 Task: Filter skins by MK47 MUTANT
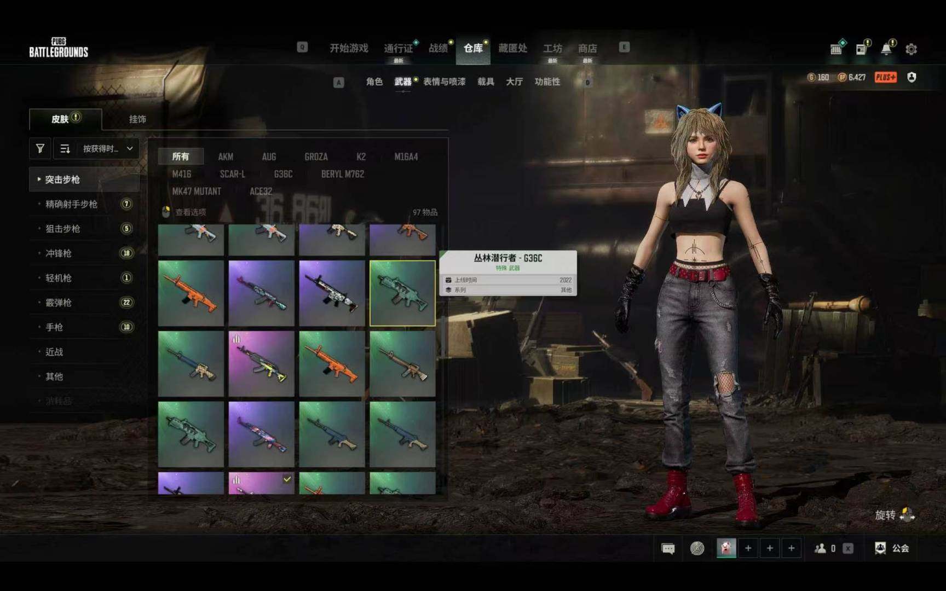[x=197, y=191]
